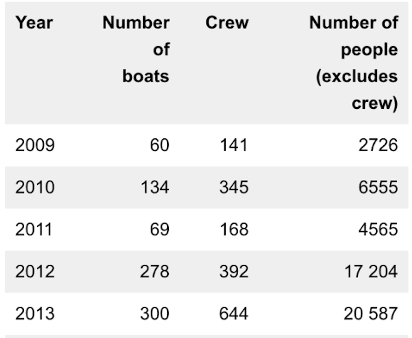Click the people value 17 204
412x338 pixels.
tap(371, 271)
